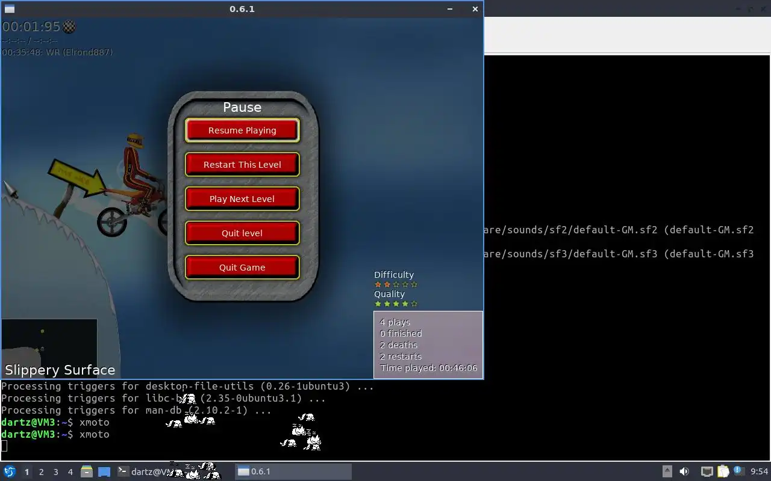Click the yellow arrow sign in level

point(77,178)
